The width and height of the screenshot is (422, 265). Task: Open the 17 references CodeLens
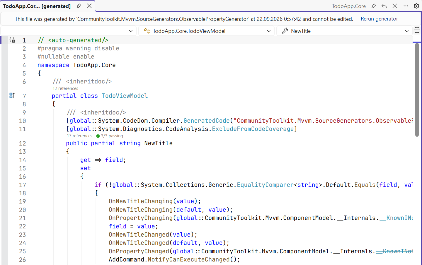[x=80, y=136]
